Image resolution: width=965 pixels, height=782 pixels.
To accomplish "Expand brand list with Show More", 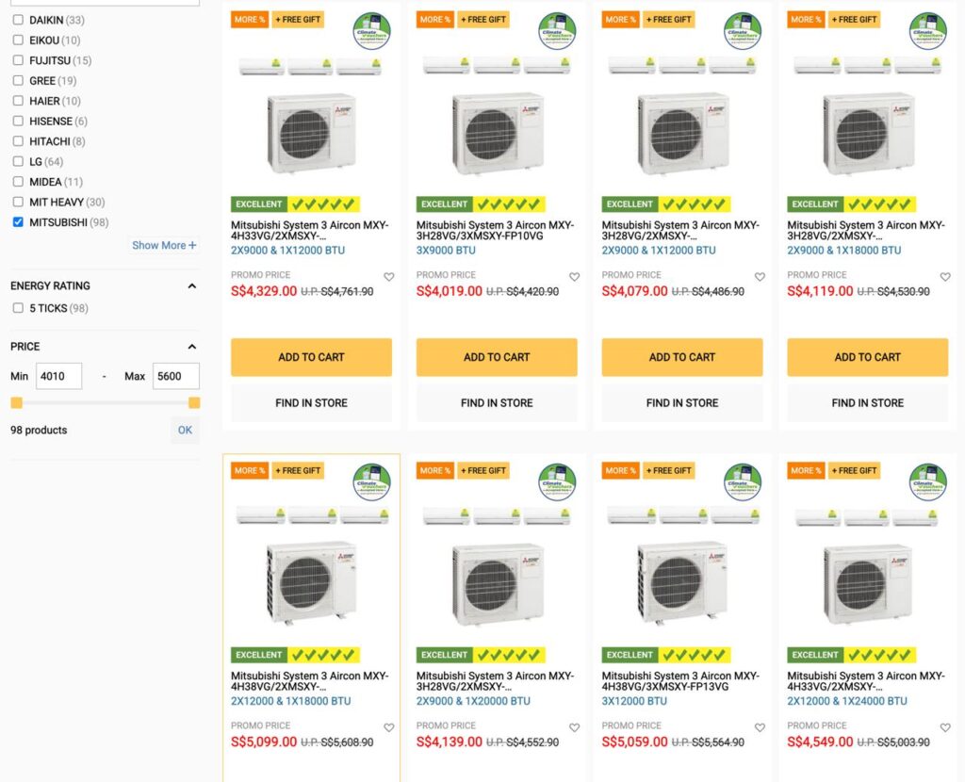I will pyautogui.click(x=164, y=245).
